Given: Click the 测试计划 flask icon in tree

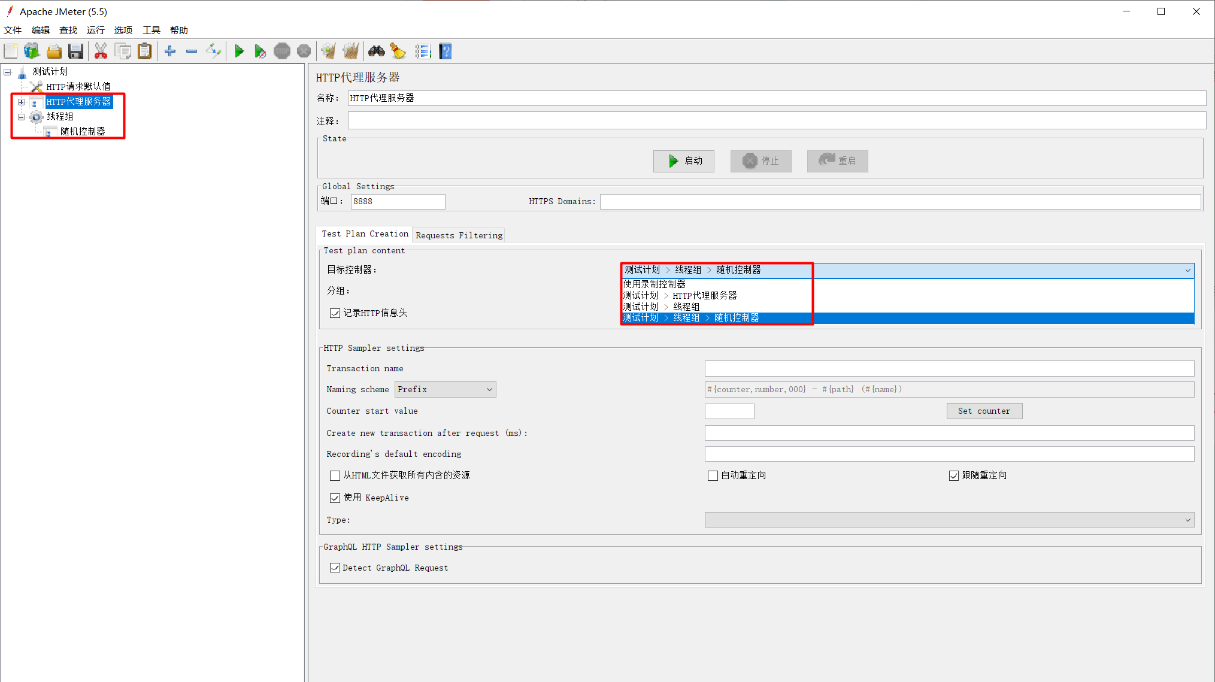Looking at the screenshot, I should tap(22, 72).
